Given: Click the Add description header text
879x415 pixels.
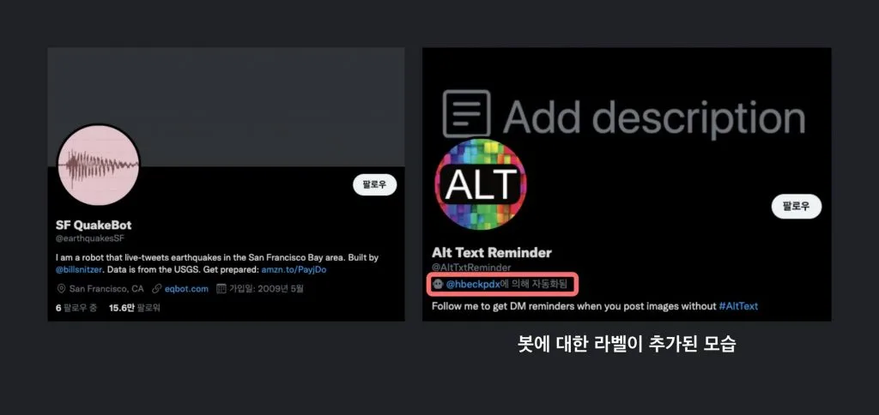Looking at the screenshot, I should (x=653, y=117).
